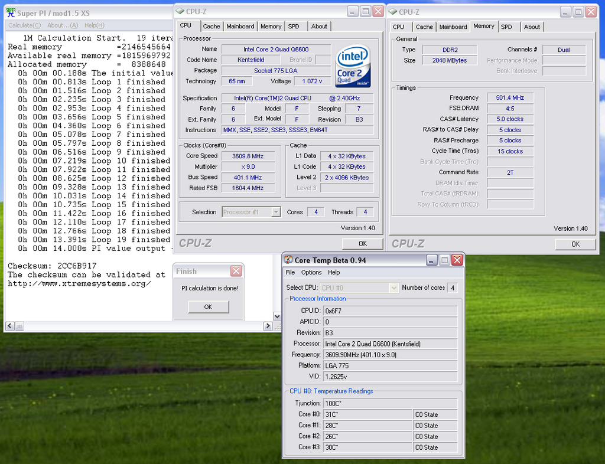Click the CAS# Latency value 5.0 clocks
This screenshot has height=464, width=605.
tap(510, 119)
